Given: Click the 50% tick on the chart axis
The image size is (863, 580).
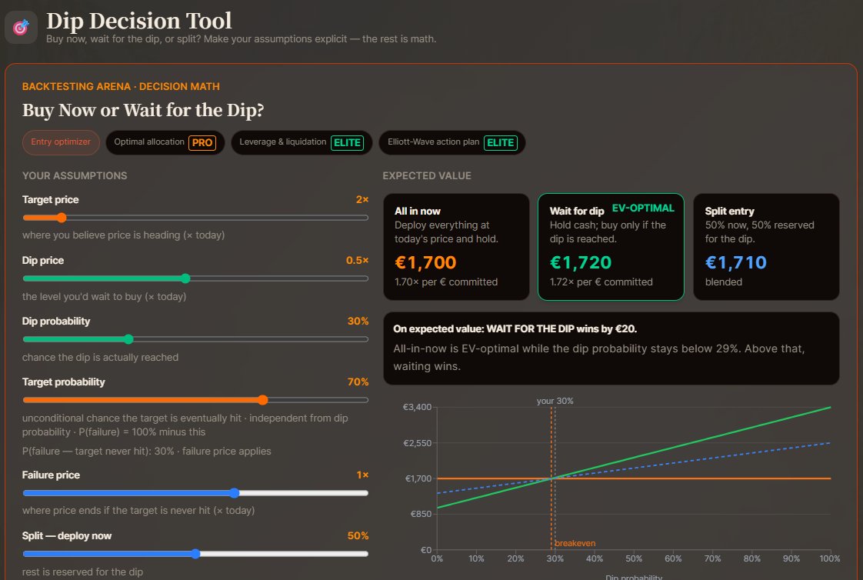Looking at the screenshot, I should (634, 558).
